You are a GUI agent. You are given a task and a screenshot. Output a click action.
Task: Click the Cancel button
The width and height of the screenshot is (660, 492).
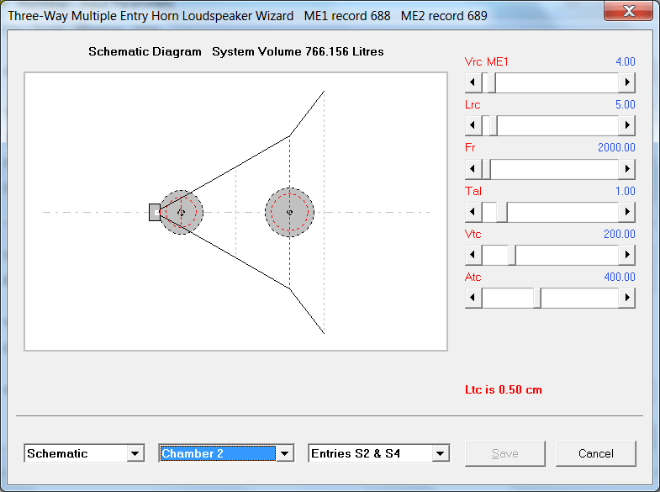[595, 453]
